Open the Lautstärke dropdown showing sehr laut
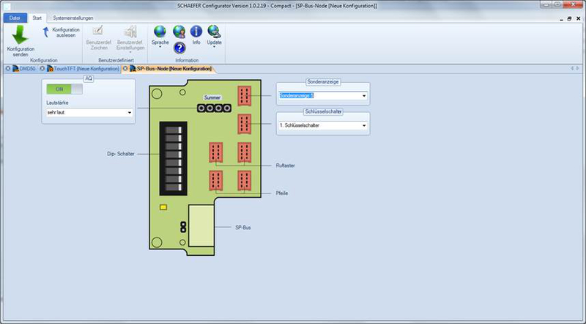The width and height of the screenshot is (586, 324). (x=89, y=112)
